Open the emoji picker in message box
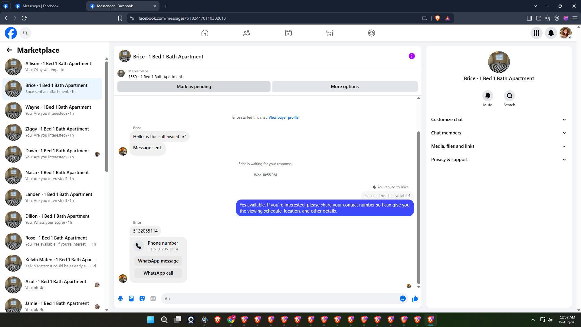Screen dimensions: 581x327 click(403, 299)
